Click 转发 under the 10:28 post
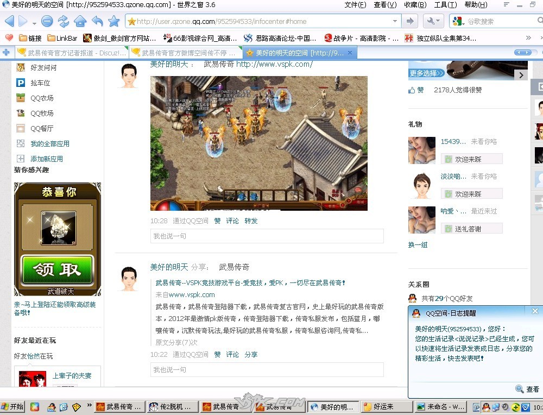Image resolution: width=543 pixels, height=415 pixels. coord(251,221)
